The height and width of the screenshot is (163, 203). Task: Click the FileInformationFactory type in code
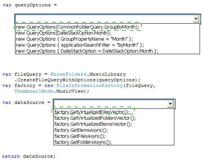point(90,85)
